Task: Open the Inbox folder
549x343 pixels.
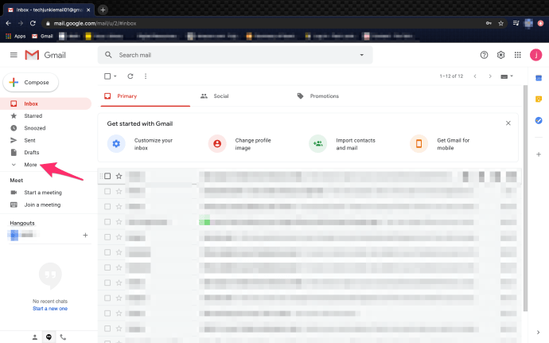Action: [x=45, y=103]
